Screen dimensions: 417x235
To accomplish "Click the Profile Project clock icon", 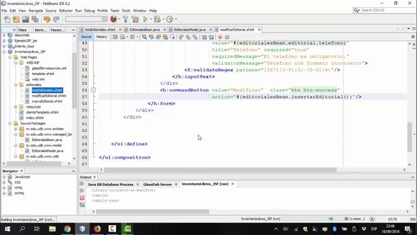I will (x=169, y=19).
